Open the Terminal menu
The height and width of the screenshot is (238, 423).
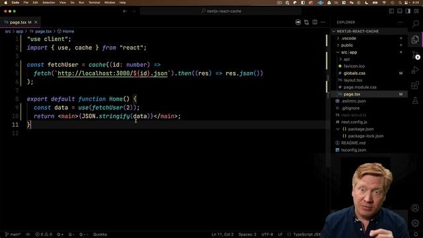coord(95,3)
